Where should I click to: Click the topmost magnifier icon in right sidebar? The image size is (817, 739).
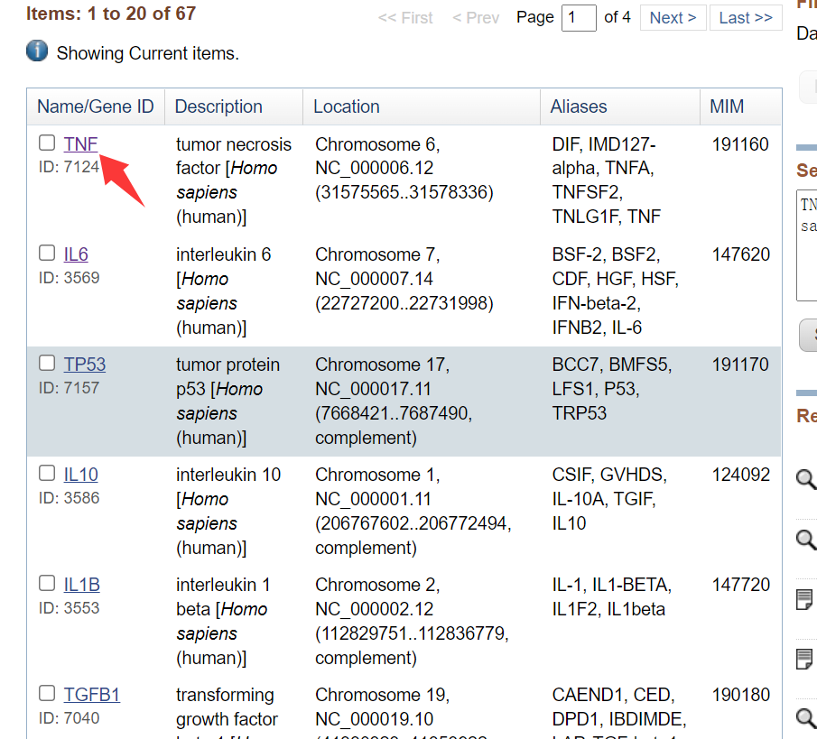coord(805,479)
